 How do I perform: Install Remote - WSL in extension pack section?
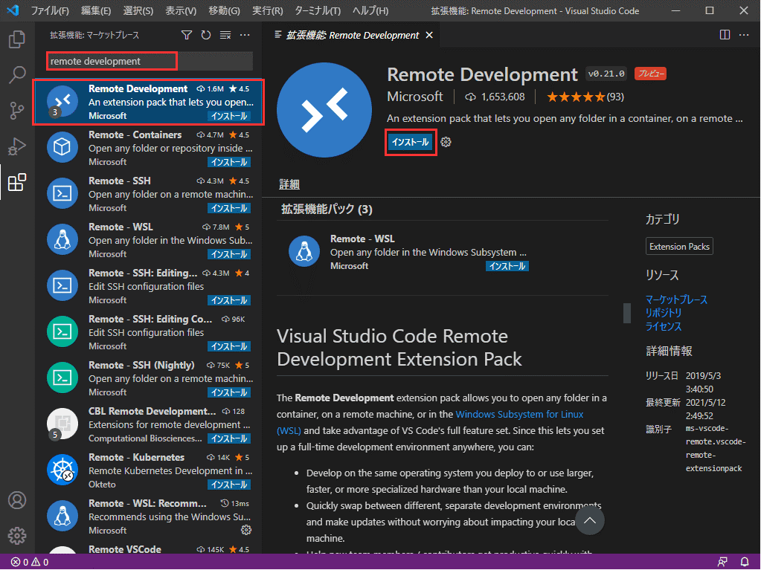(507, 266)
